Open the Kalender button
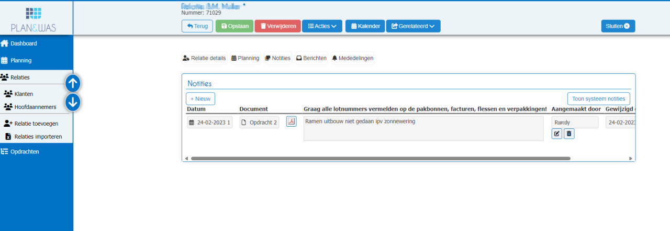 (x=365, y=26)
